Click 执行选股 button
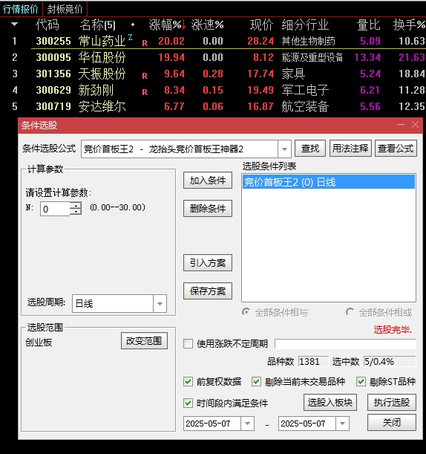426x454 pixels. click(392, 402)
